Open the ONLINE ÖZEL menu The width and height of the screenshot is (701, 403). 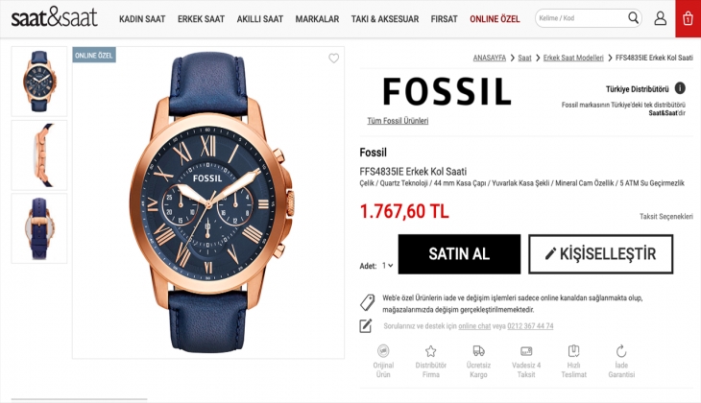click(495, 19)
